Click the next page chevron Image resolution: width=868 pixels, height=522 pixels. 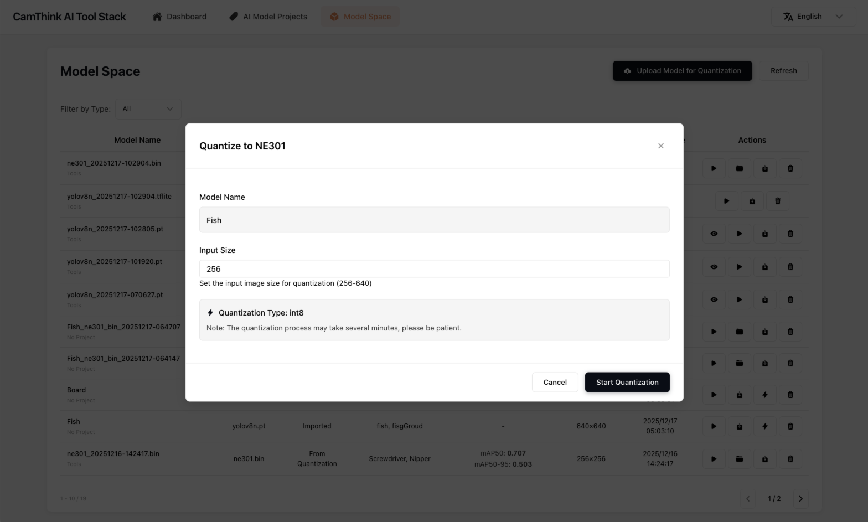[800, 498]
